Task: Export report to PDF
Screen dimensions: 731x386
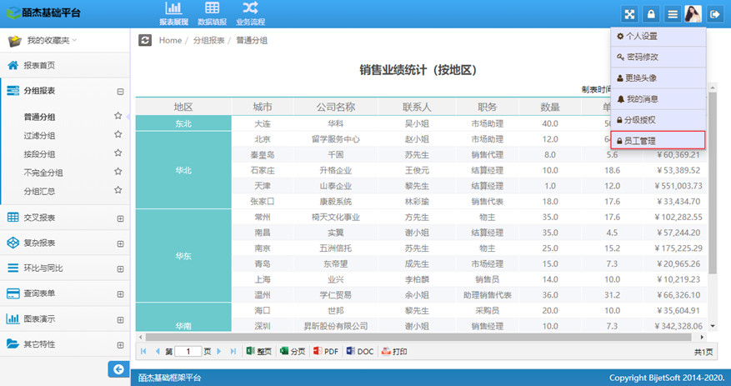Action: pos(325,352)
